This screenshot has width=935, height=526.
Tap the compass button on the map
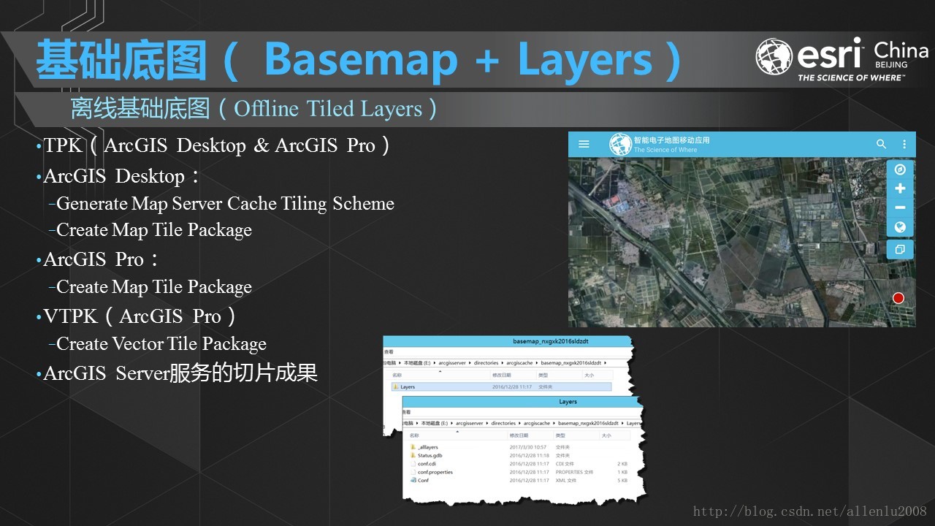[900, 169]
